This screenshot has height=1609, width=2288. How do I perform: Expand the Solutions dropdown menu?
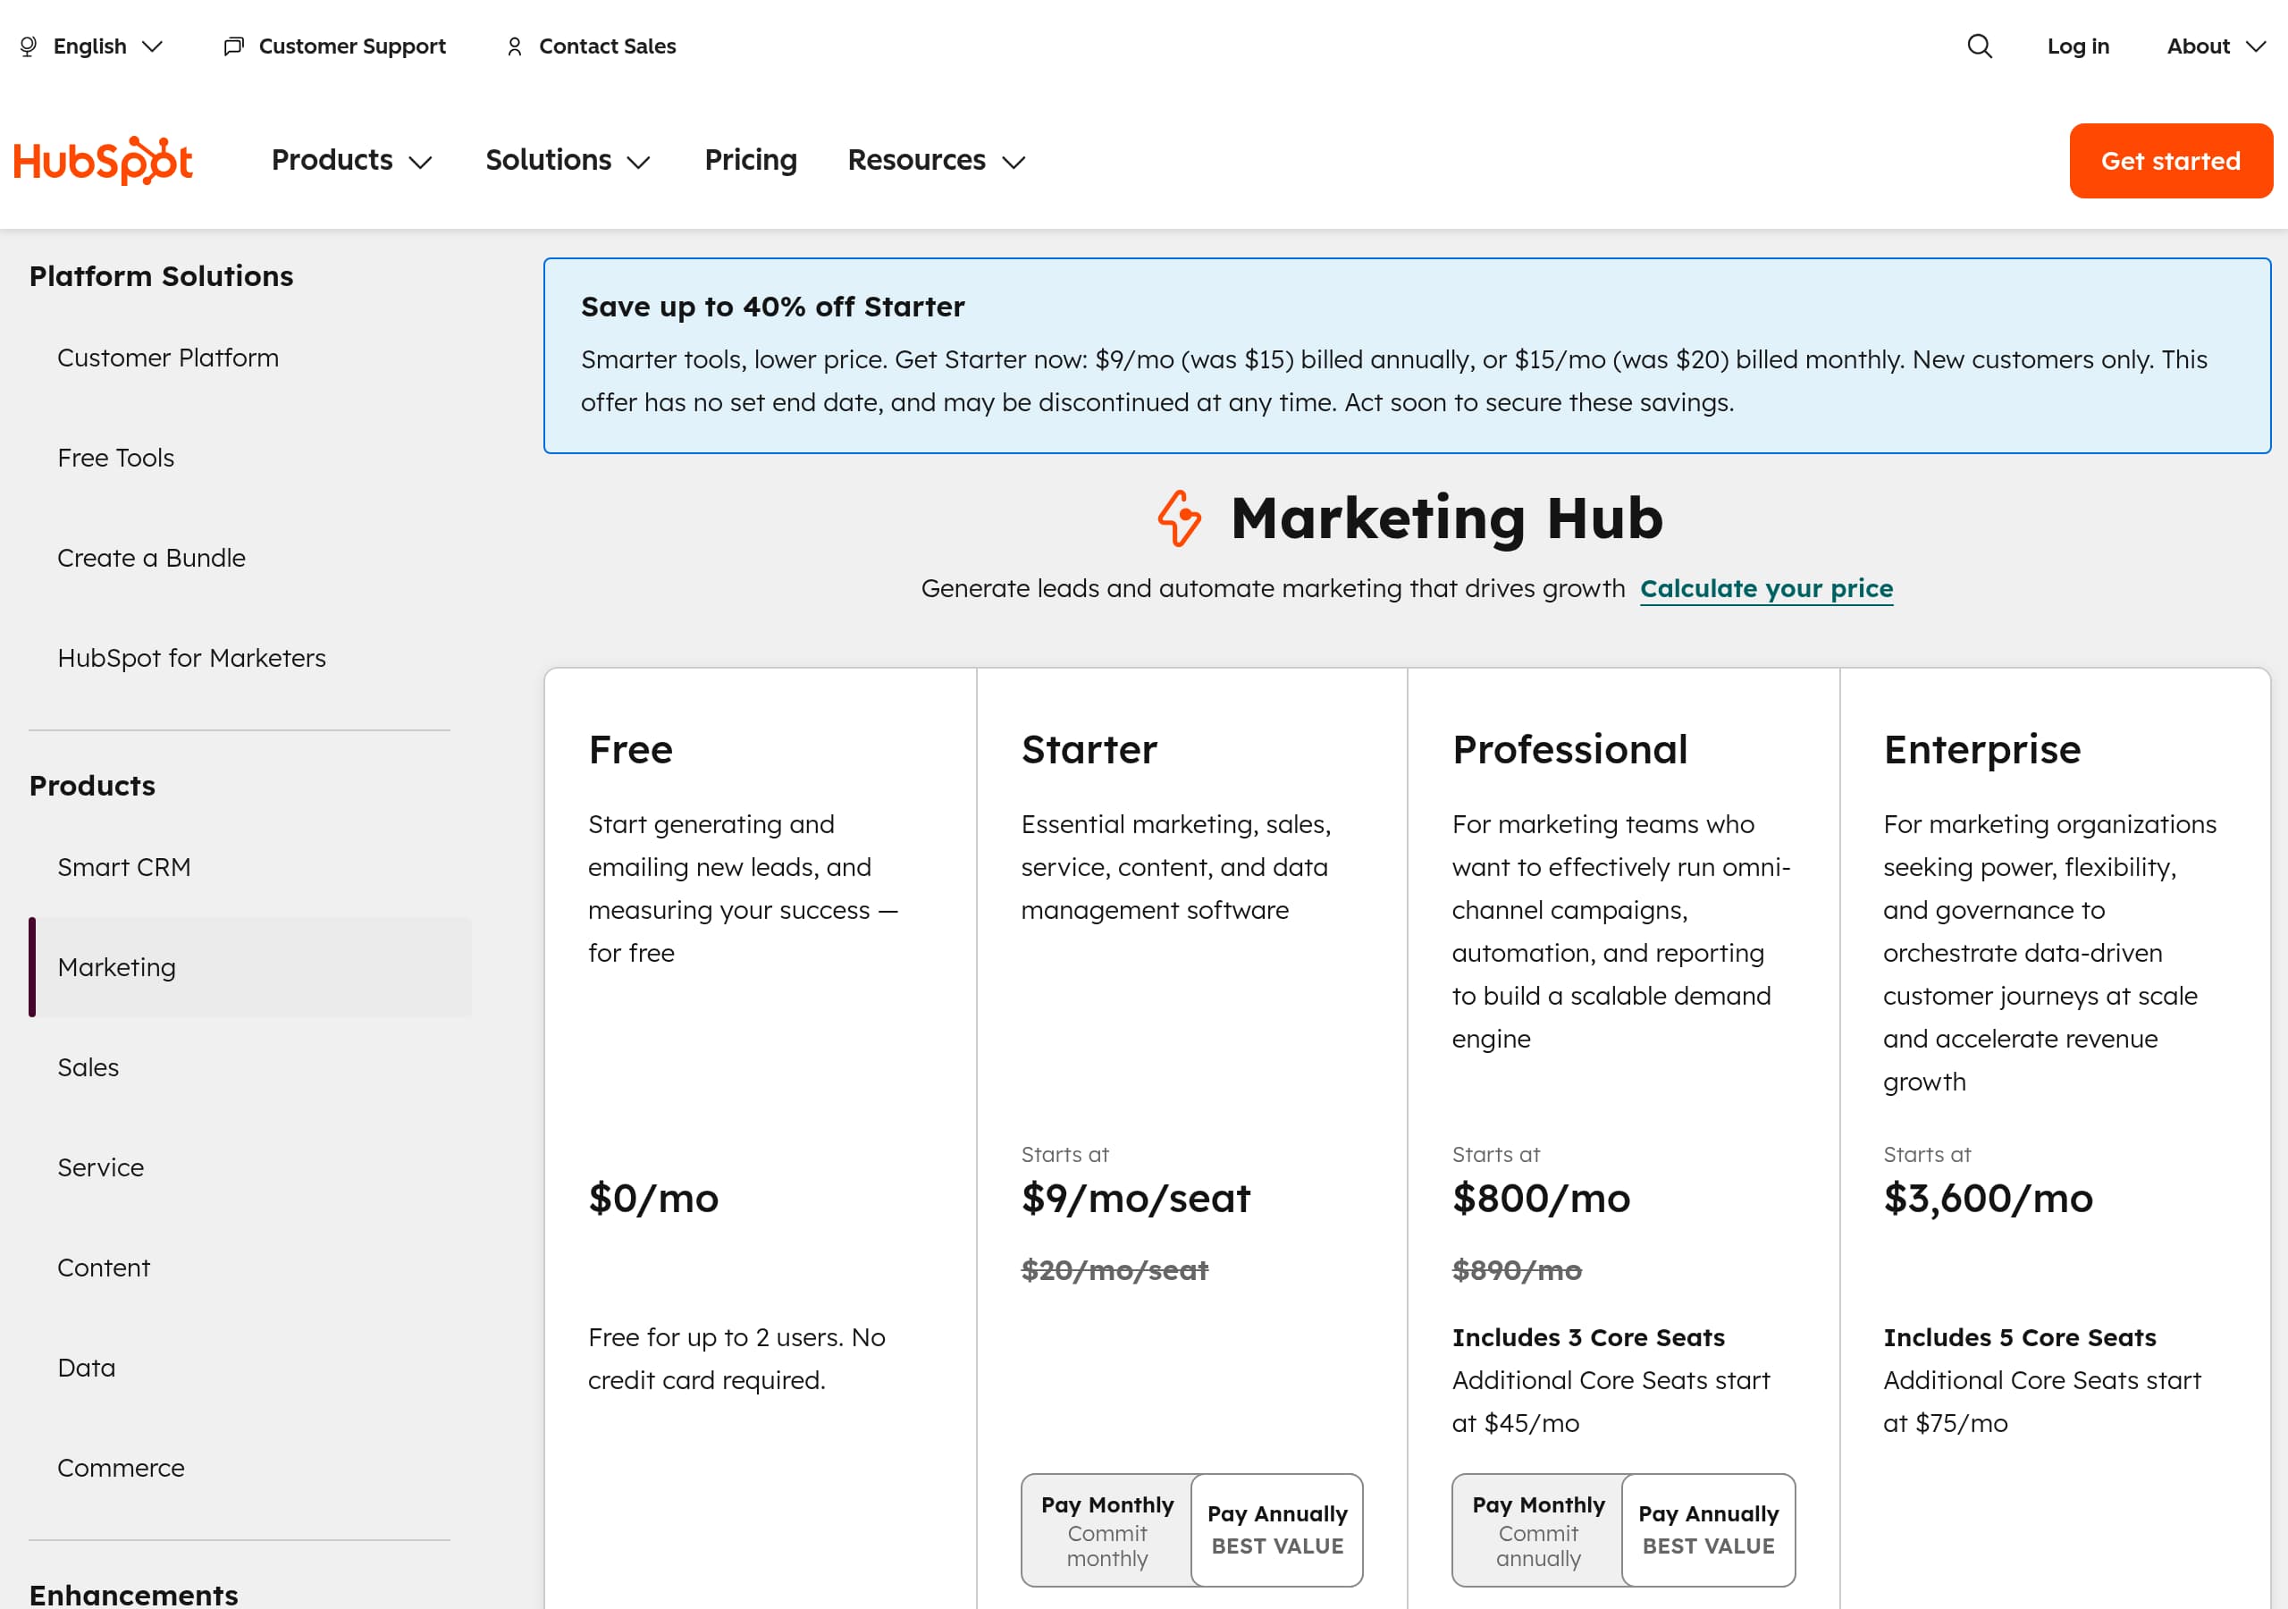566,159
